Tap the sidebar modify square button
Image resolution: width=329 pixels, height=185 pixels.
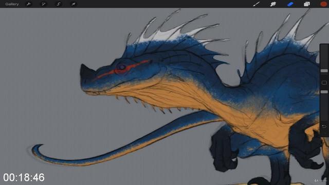point(324,83)
